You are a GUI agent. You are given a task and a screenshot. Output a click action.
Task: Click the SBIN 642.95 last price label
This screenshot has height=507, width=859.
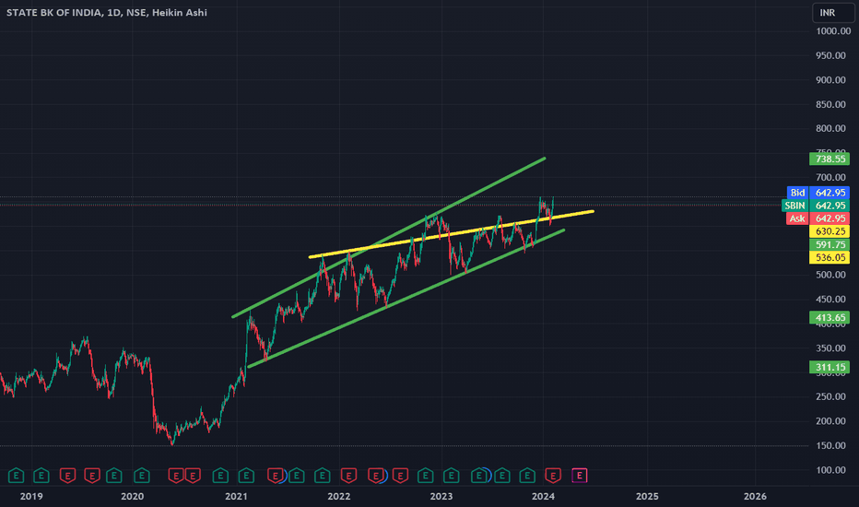point(816,206)
